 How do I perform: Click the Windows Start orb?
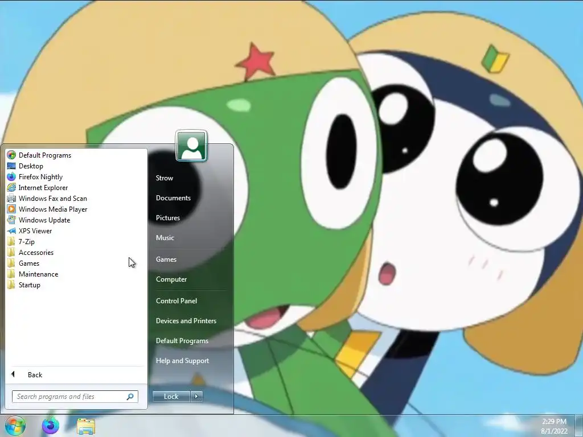15,426
